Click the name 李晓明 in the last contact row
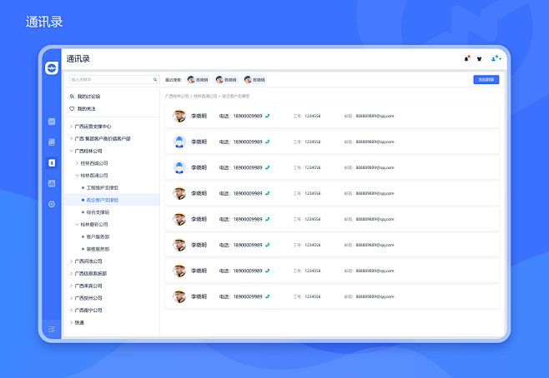 click(199, 296)
